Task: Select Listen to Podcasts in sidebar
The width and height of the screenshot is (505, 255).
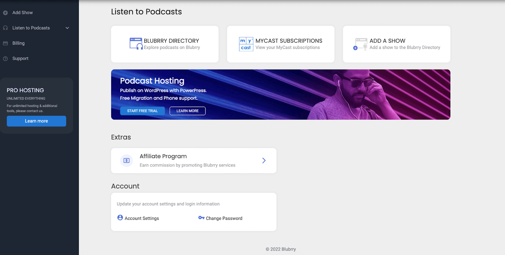Action: (31, 28)
